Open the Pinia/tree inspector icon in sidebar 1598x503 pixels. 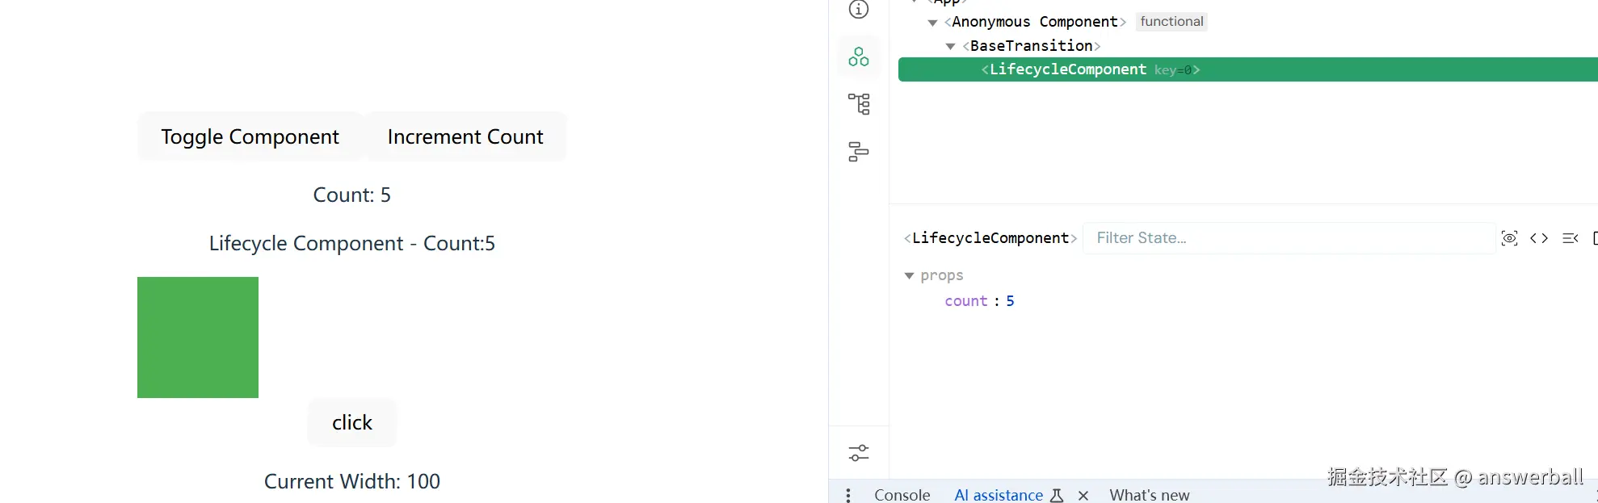click(x=859, y=104)
